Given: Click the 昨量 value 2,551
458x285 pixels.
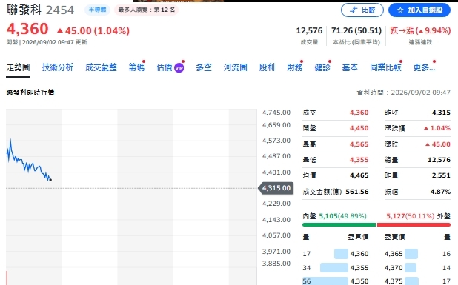Looking at the screenshot, I should click(441, 175).
